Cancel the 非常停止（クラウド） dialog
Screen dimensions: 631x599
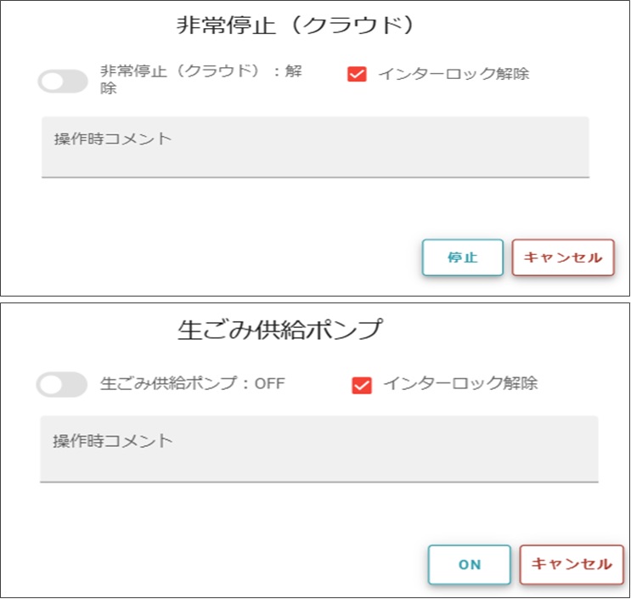tap(562, 257)
